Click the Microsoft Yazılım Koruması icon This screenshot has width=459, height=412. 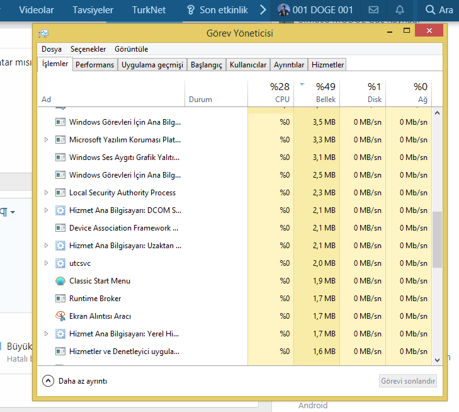(60, 140)
